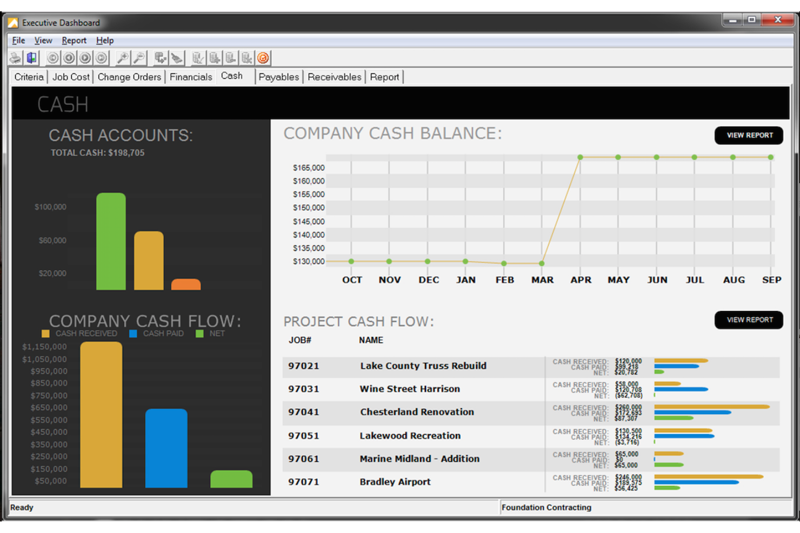This screenshot has height=533, width=800.
Task: Click the clear brush toolbar icon
Action: pos(177,58)
